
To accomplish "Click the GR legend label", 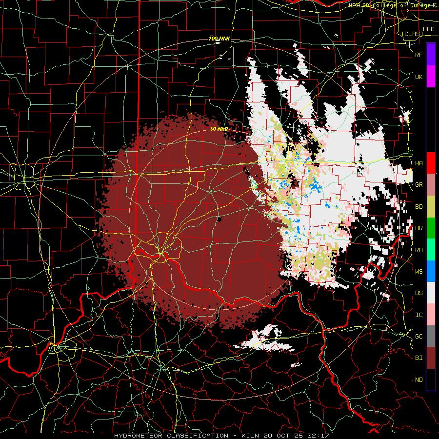I will click(419, 185).
